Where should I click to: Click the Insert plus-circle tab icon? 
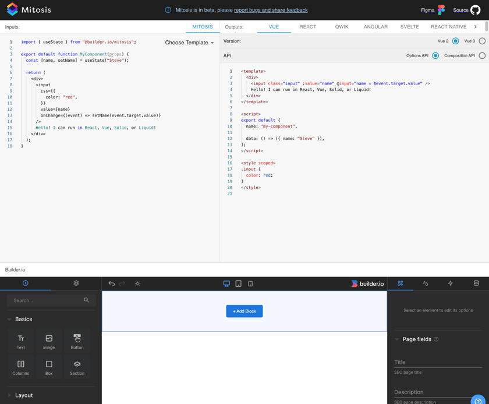point(26,283)
